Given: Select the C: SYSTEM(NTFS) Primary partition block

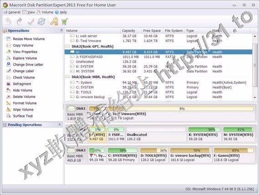Looking at the screenshot, I should pos(122,155).
